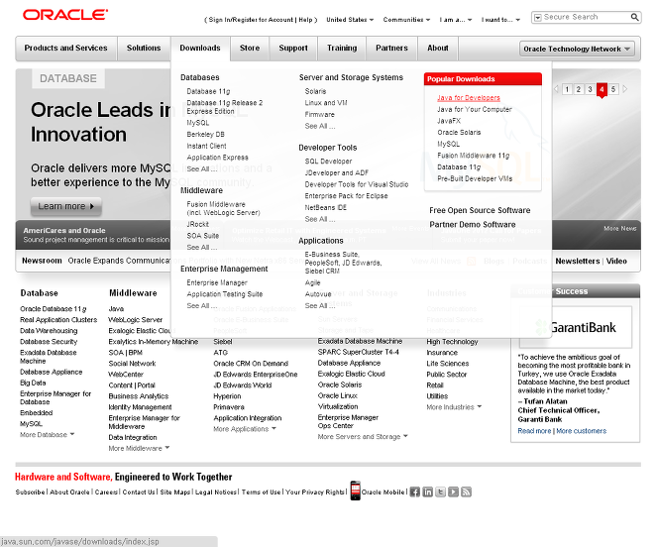Open the LinkedIn social icon
Screen dimensions: 657x547
(427, 492)
